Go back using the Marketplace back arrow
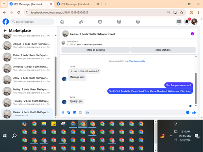This screenshot has width=203, height=152. tap(5, 31)
